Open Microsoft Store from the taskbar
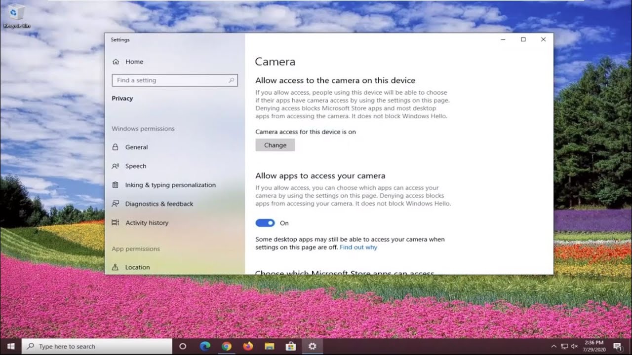Viewport: 632px width, 355px height. click(291, 346)
